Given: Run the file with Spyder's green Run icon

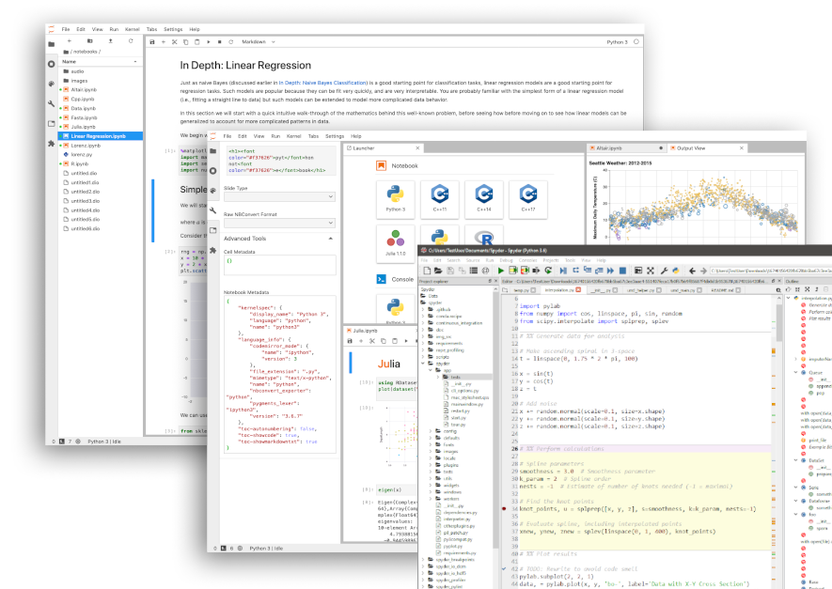Looking at the screenshot, I should click(x=500, y=271).
